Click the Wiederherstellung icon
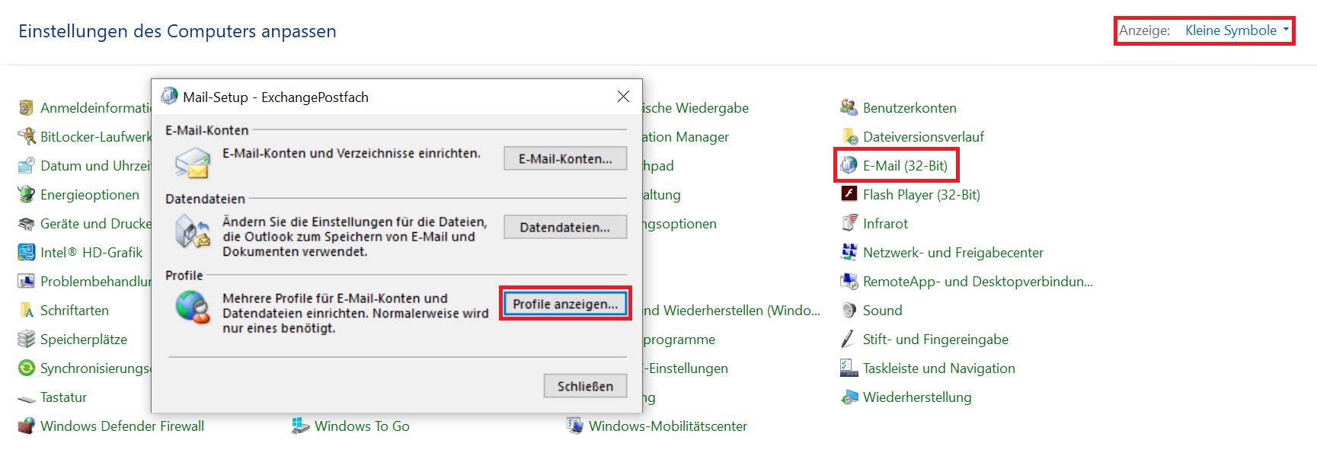The width and height of the screenshot is (1317, 456). [x=849, y=397]
